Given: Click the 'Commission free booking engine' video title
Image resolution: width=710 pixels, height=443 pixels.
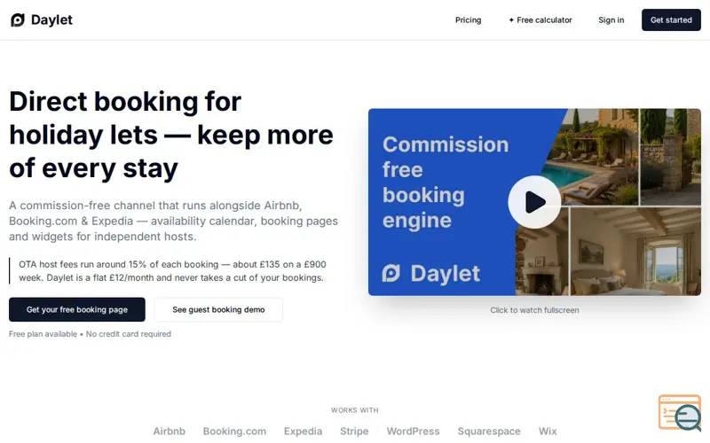Looking at the screenshot, I should [x=446, y=183].
